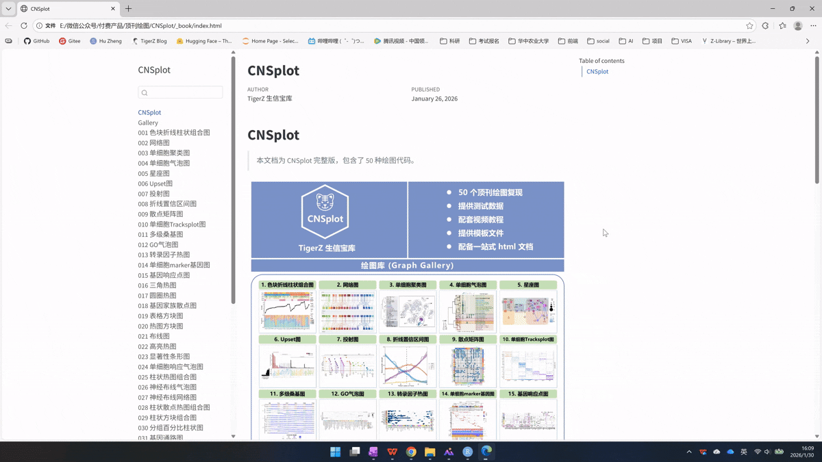Screen dimensions: 822x462
Task: Open the 哔哩哔哩 bookmark
Action: (336, 41)
